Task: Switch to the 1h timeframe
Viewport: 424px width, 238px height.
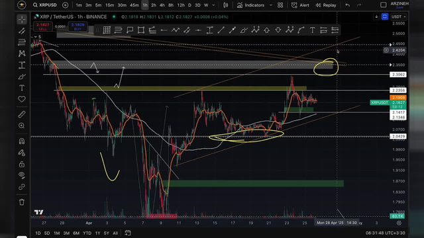Action: tap(145, 5)
